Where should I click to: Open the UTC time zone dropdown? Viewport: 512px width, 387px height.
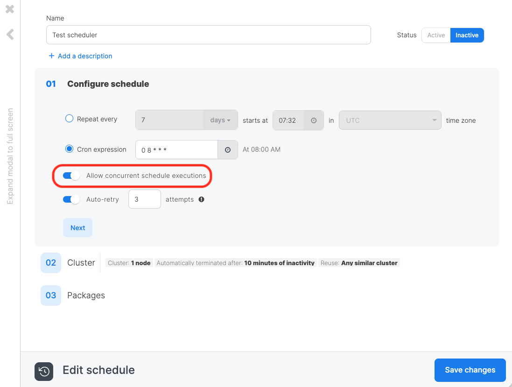tap(390, 120)
